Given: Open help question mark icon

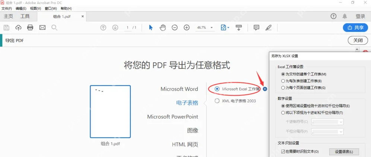Looking at the screenshot, I should click(333, 16).
